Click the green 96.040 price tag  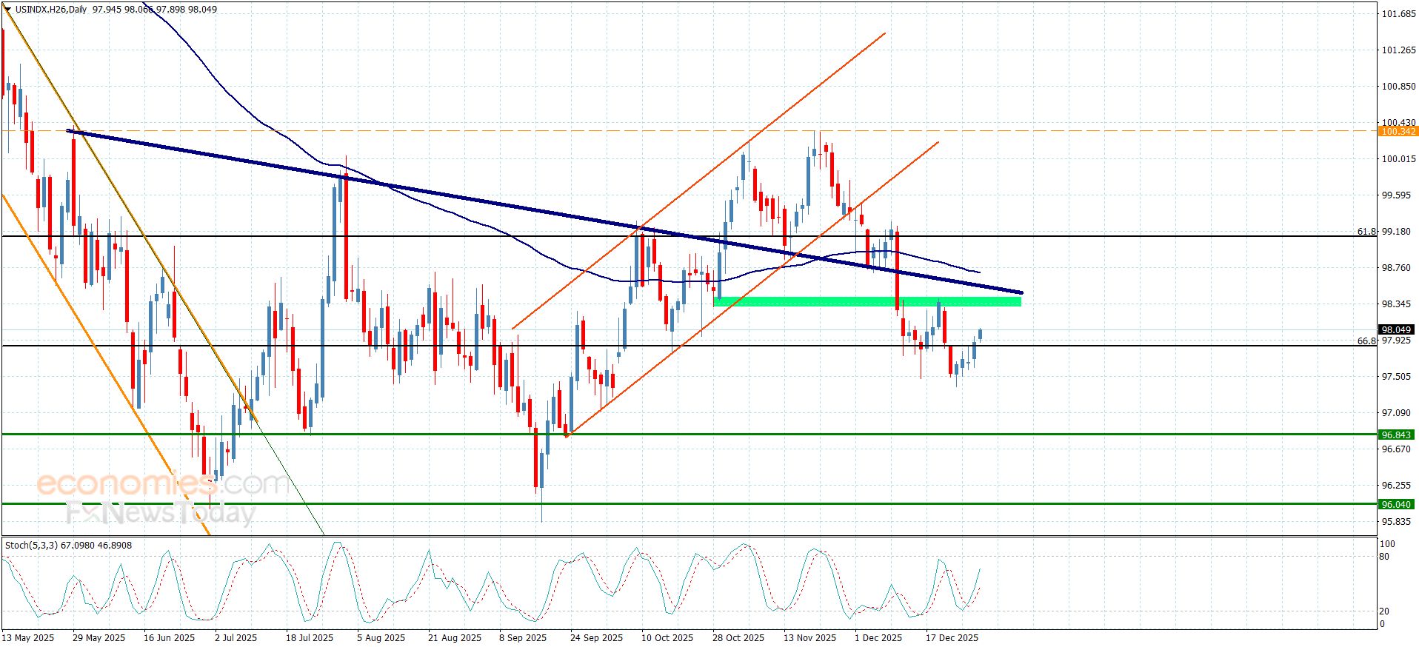click(x=1396, y=505)
